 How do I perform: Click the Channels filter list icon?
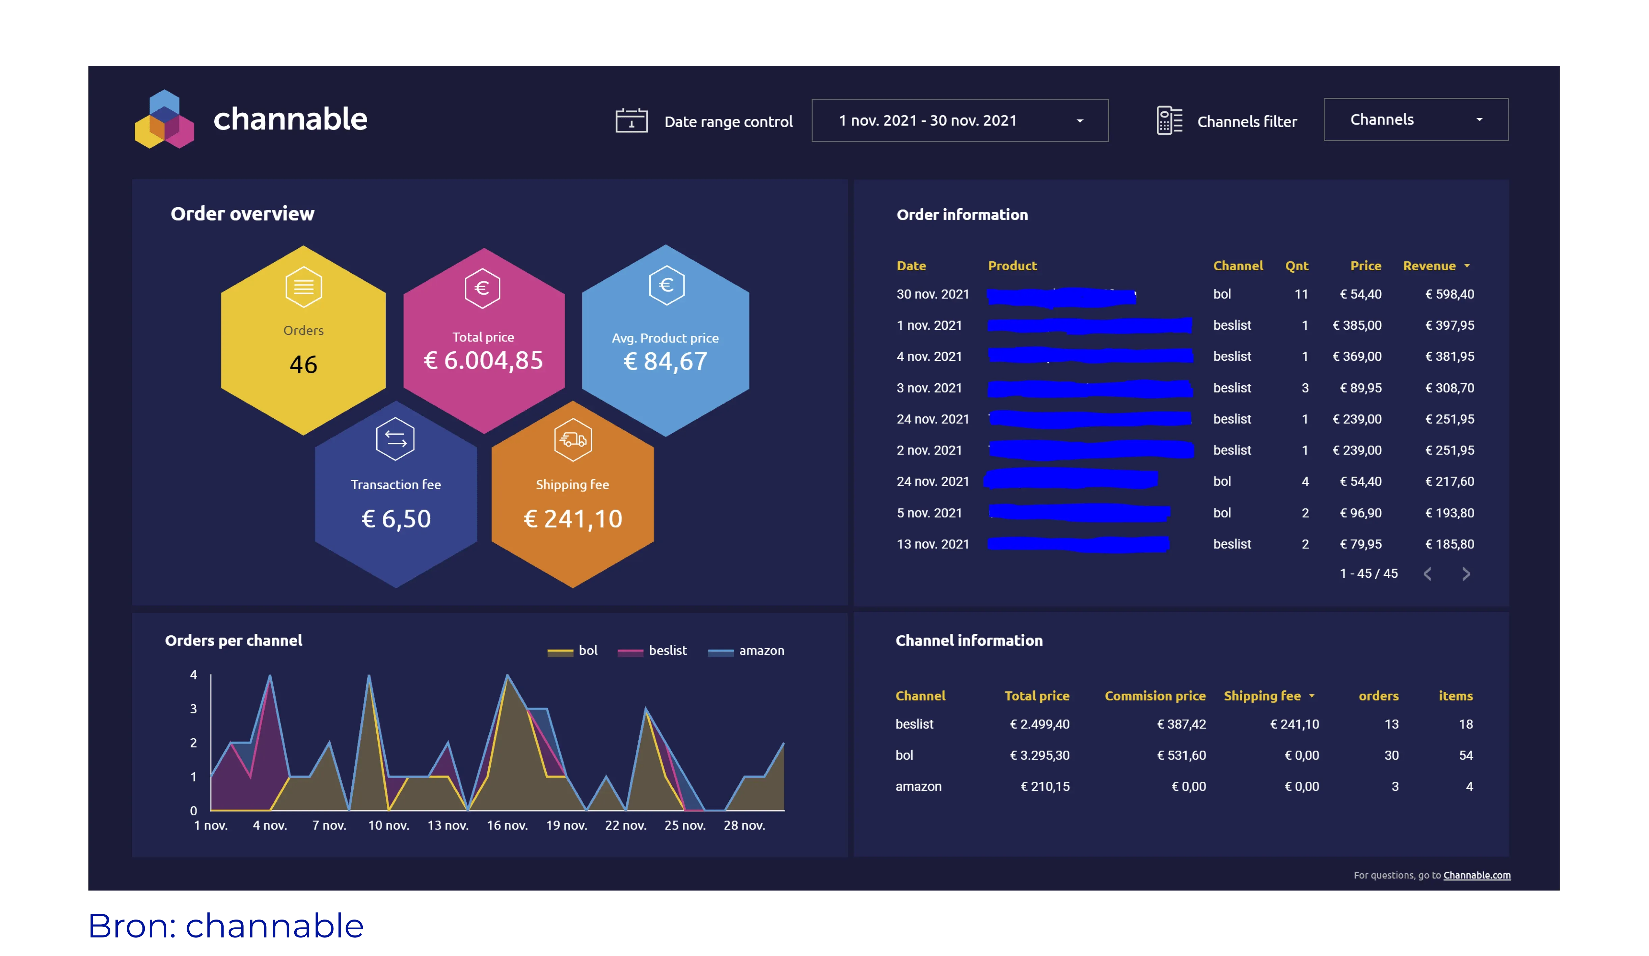tap(1169, 120)
